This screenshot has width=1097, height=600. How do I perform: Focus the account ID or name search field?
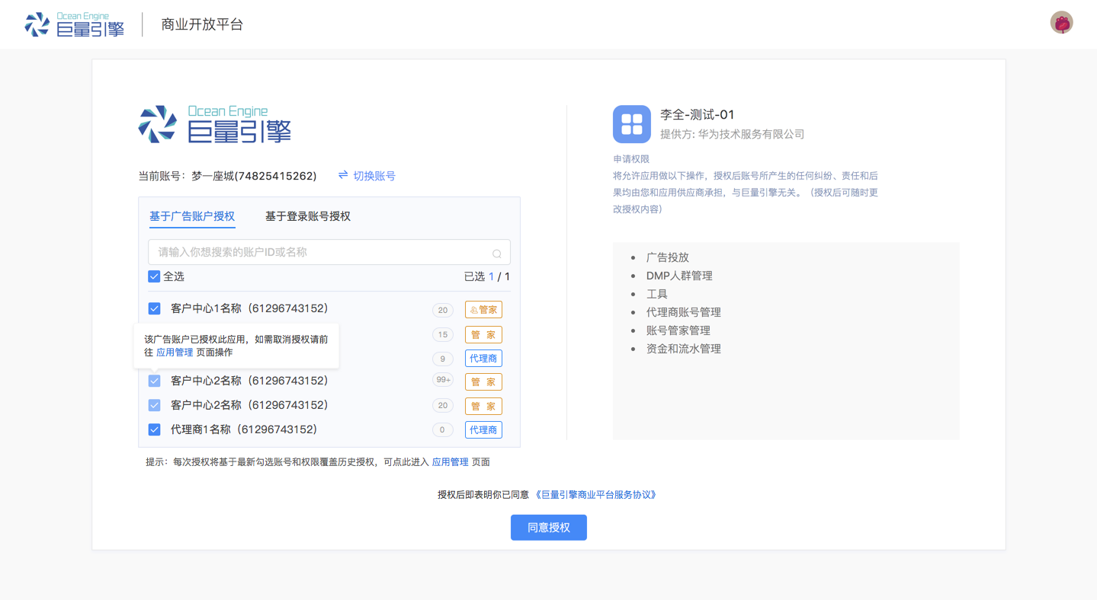click(329, 252)
